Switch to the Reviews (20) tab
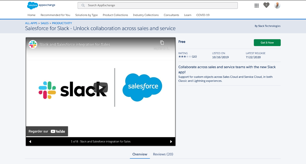Image resolution: width=306 pixels, height=164 pixels. pos(163,154)
